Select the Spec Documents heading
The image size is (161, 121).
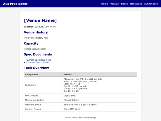pos(38,54)
